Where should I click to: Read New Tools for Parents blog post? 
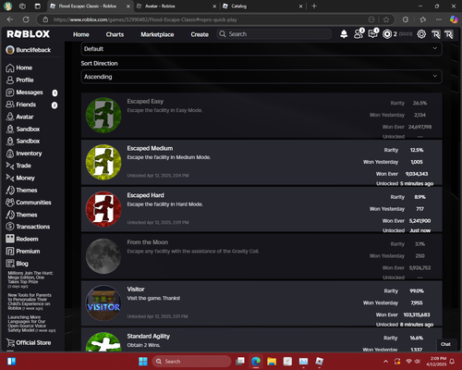click(30, 302)
